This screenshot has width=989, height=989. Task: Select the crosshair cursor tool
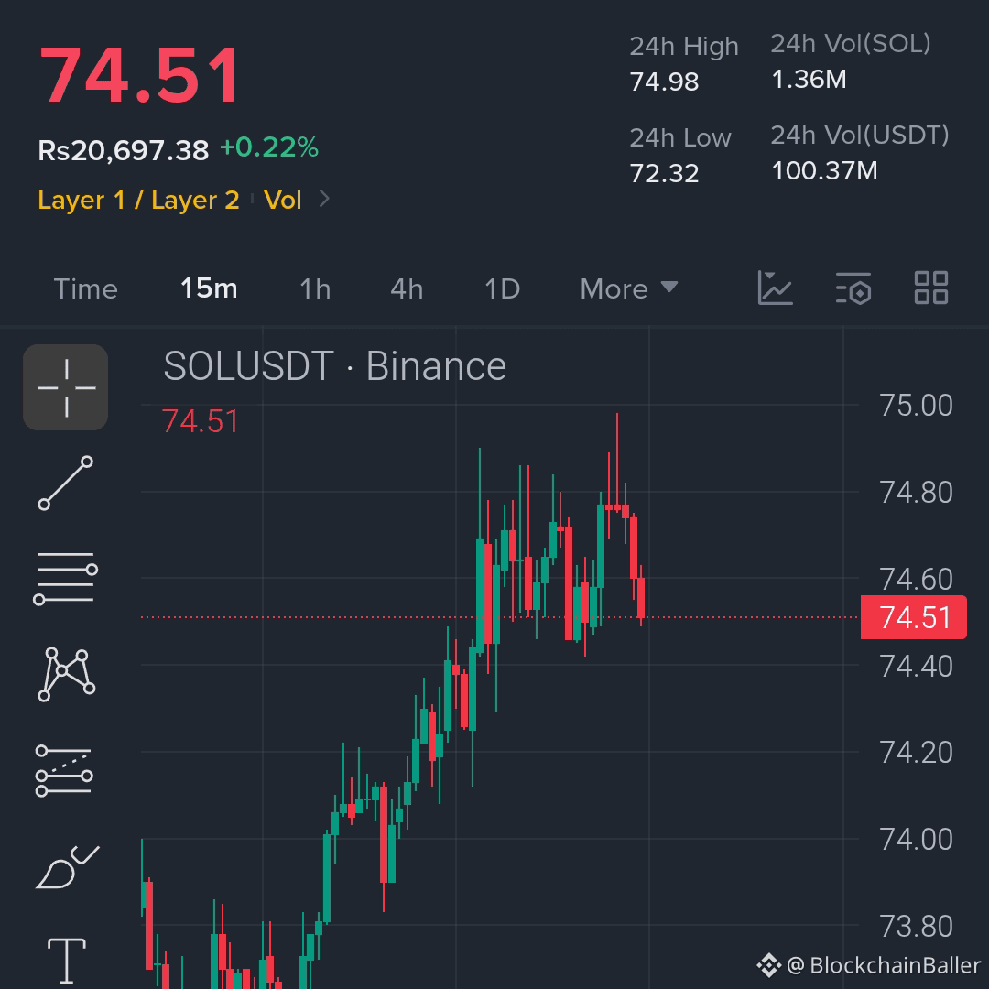(66, 387)
